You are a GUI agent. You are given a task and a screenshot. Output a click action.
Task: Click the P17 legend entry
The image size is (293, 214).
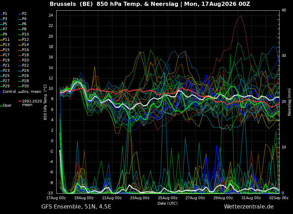5,55
